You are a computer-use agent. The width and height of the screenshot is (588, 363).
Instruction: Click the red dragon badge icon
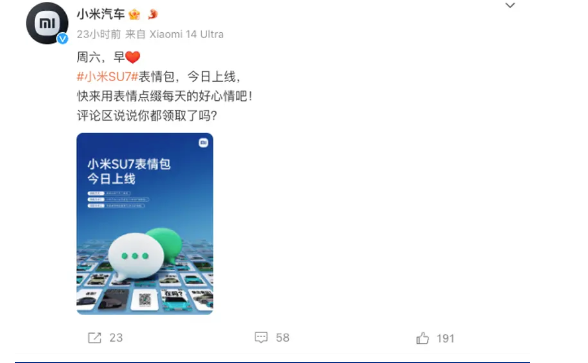[x=153, y=15]
